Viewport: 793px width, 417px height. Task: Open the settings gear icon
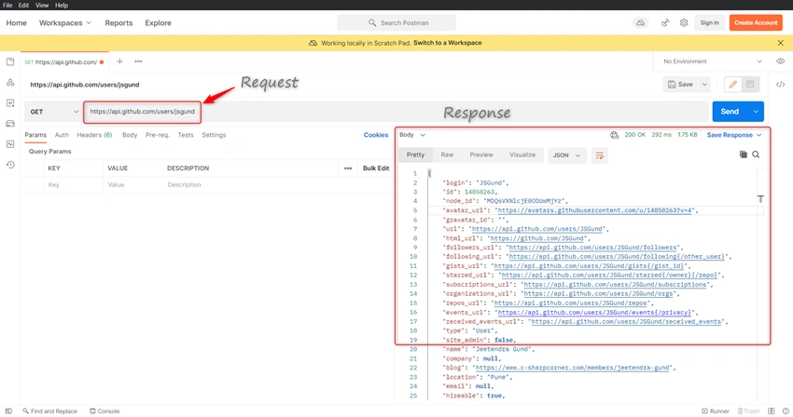(x=684, y=22)
